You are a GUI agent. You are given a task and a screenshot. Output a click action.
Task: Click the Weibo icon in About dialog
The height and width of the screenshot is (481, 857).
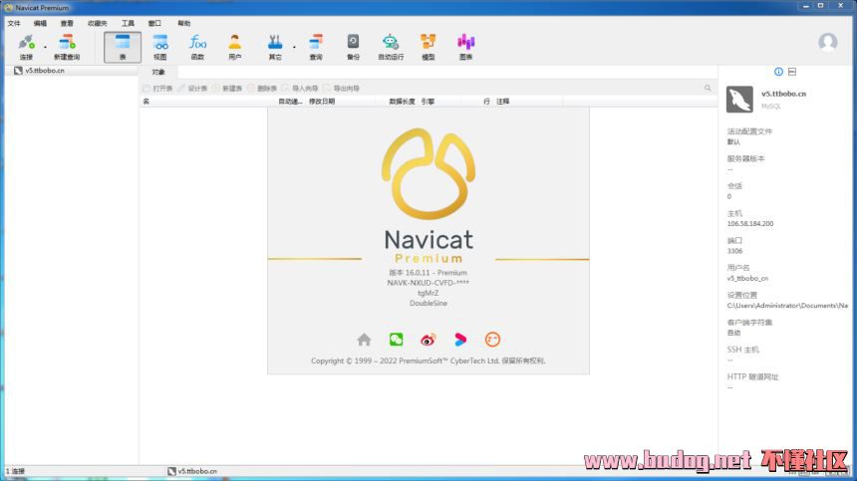[428, 340]
